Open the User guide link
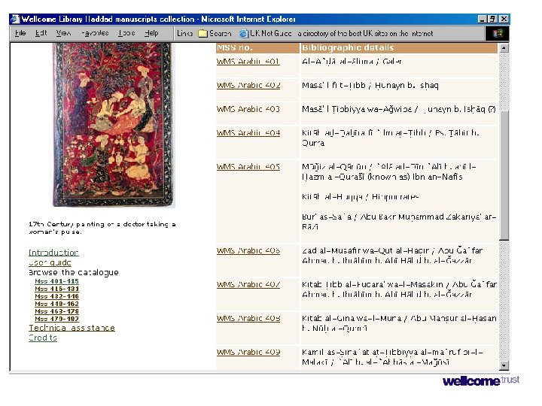 click(x=50, y=262)
